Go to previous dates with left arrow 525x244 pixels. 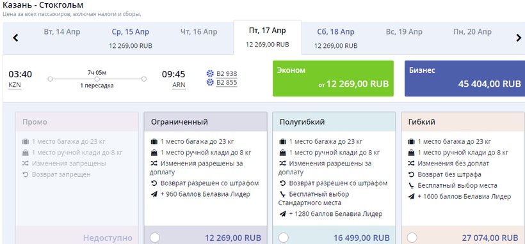(x=15, y=38)
